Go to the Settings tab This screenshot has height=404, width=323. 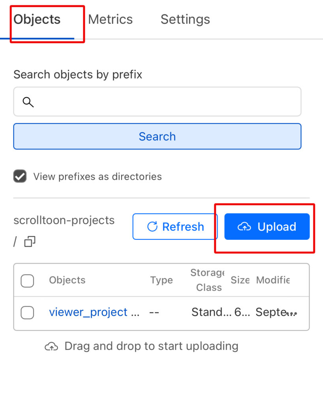tap(185, 19)
